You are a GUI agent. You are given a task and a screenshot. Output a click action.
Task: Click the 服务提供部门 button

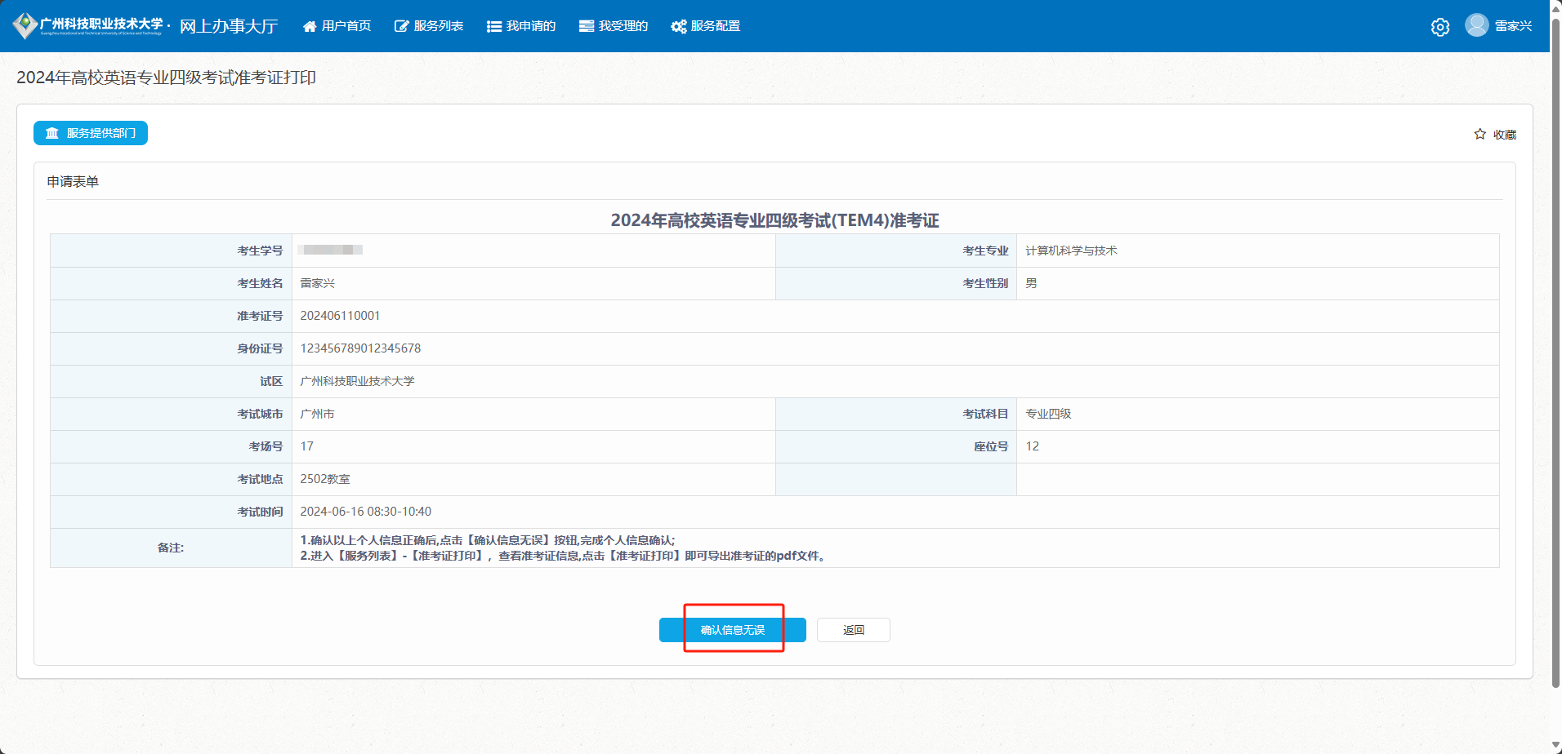(91, 133)
